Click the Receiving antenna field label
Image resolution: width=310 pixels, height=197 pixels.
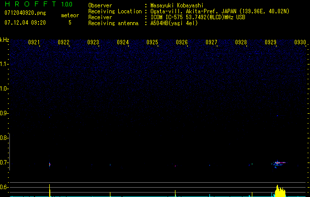click(x=113, y=23)
